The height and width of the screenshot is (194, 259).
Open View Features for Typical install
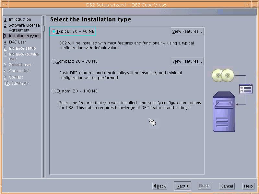coord(187,31)
